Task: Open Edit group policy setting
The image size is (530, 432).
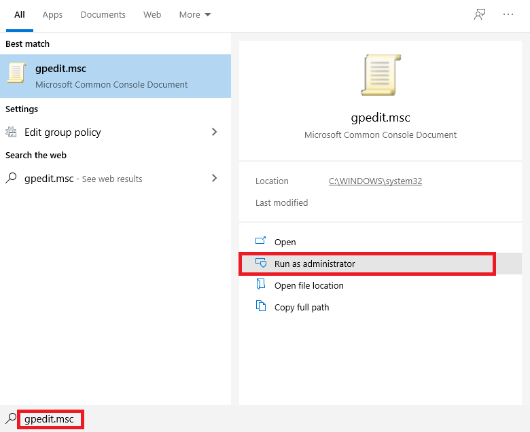Action: (116, 132)
